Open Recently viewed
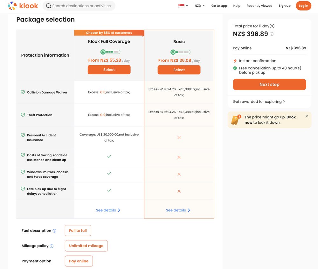Viewport: 318px width, 269px height. pos(259,5)
